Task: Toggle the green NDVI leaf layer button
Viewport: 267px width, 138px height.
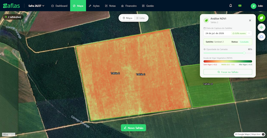Action: coord(261,18)
